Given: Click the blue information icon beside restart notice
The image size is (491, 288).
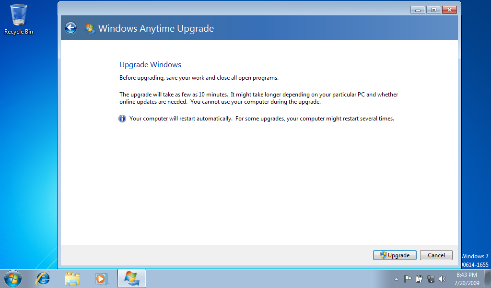Looking at the screenshot, I should 122,119.
